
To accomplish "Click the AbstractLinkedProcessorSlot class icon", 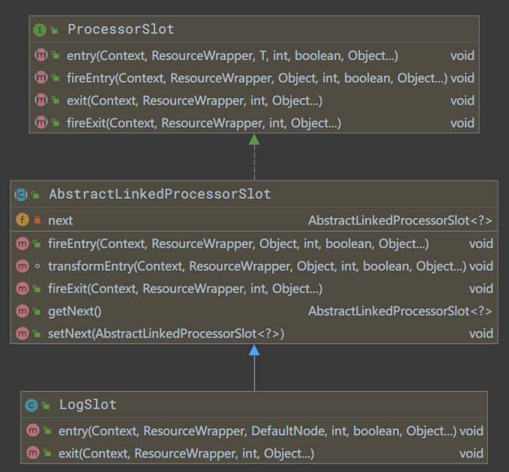I will click(x=21, y=195).
